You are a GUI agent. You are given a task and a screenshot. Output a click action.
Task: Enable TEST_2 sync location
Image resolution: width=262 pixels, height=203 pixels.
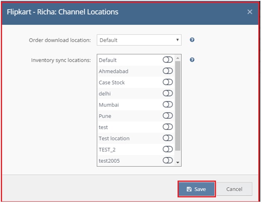tap(168, 149)
